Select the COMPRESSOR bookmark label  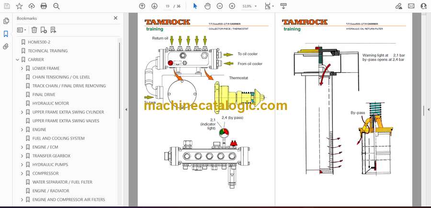(x=45, y=174)
